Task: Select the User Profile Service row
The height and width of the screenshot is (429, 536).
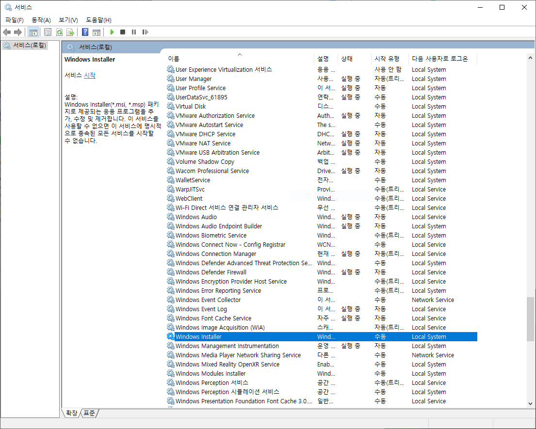Action: tap(322, 88)
